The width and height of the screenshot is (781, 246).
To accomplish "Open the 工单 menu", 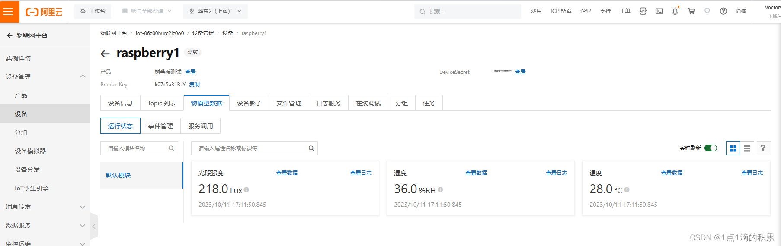I will [x=625, y=11].
